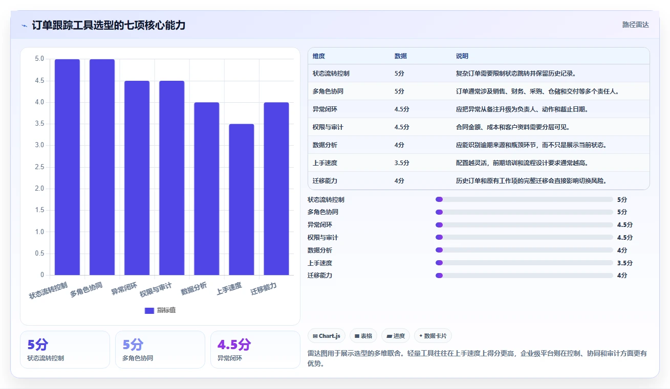Click the 异常闭环 progress bar
This screenshot has width=670, height=389.
pos(524,225)
